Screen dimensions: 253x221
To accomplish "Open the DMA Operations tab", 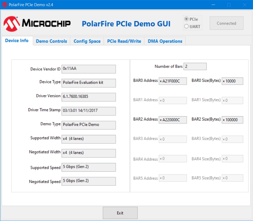I will (x=165, y=41).
